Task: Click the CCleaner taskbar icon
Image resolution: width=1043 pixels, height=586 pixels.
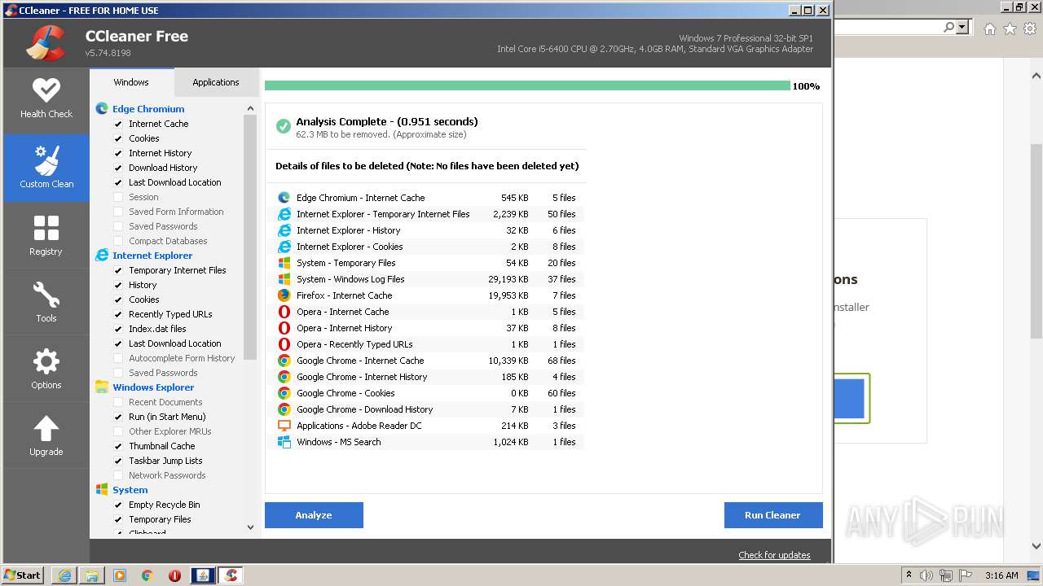Action: click(231, 575)
